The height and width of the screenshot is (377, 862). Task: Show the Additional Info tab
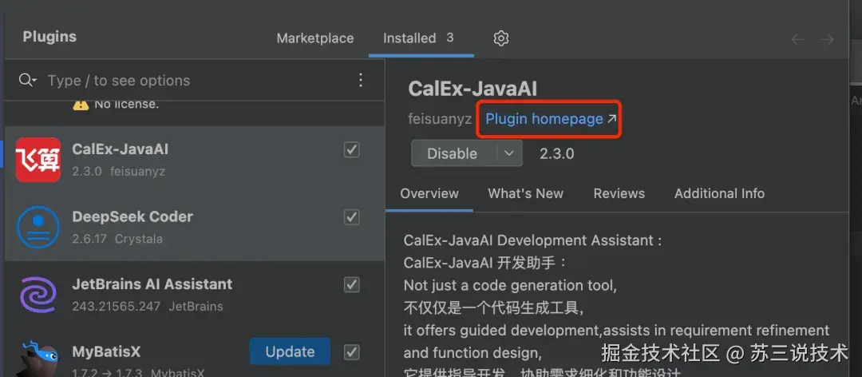coord(719,193)
